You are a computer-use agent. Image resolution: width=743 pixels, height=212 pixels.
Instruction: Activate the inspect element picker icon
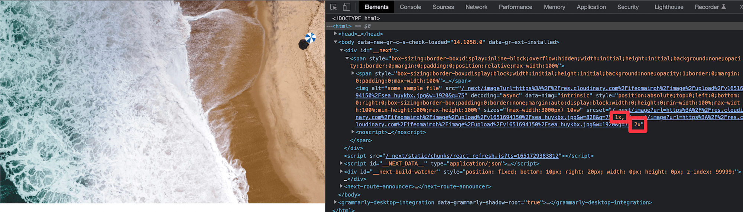click(x=333, y=7)
